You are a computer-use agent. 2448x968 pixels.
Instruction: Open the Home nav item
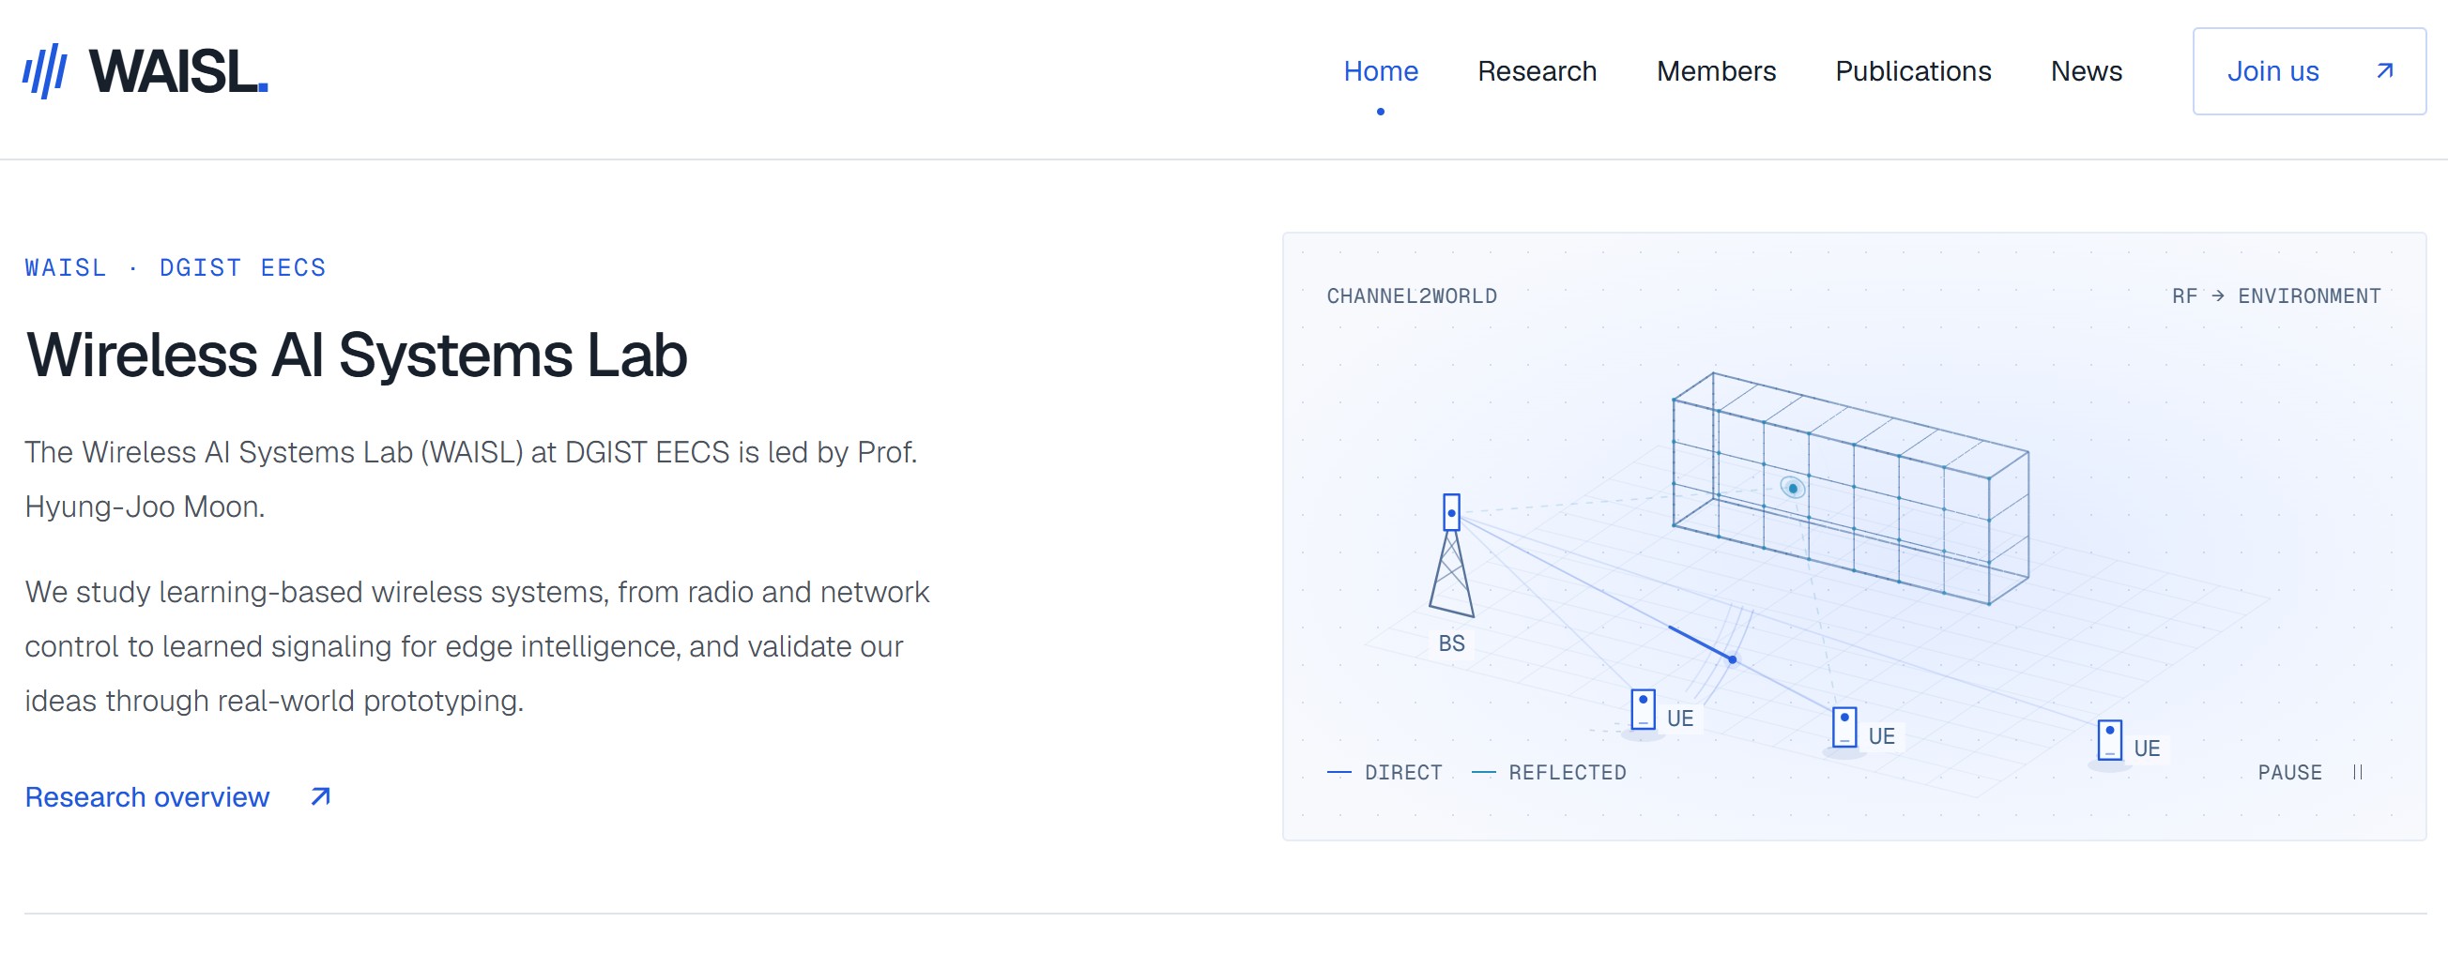click(x=1380, y=71)
